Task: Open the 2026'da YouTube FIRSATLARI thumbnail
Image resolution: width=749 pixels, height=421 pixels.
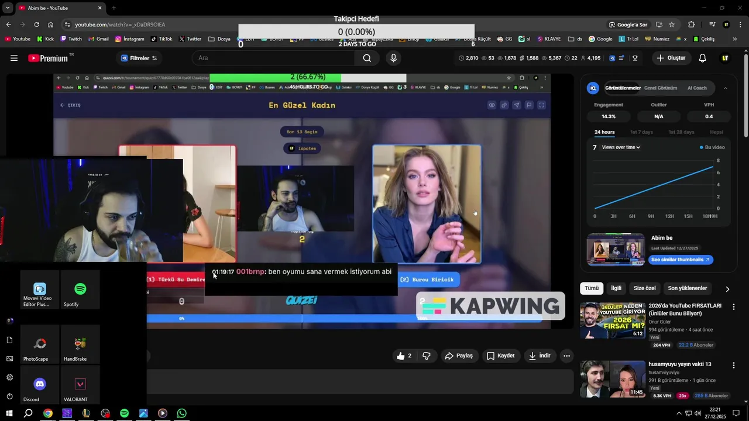Action: [613, 320]
